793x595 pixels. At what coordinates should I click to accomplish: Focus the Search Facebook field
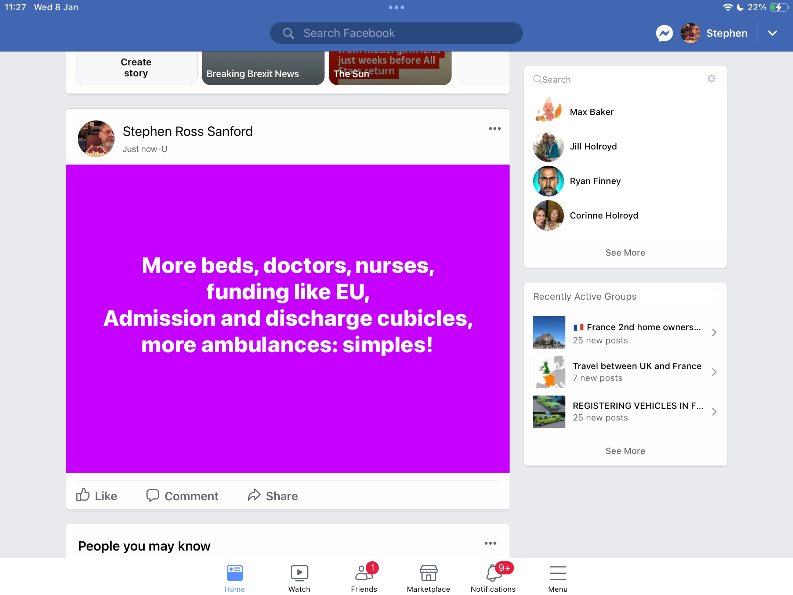pyautogui.click(x=396, y=33)
